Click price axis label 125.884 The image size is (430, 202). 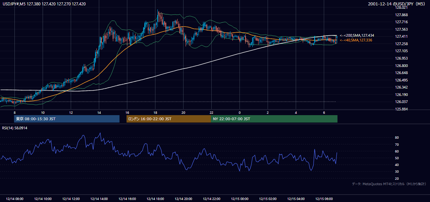[x=401, y=109]
